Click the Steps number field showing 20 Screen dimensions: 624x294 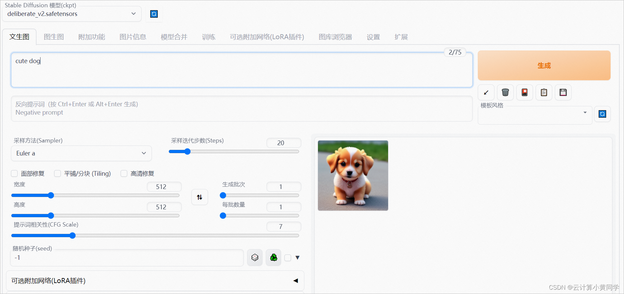pos(284,143)
